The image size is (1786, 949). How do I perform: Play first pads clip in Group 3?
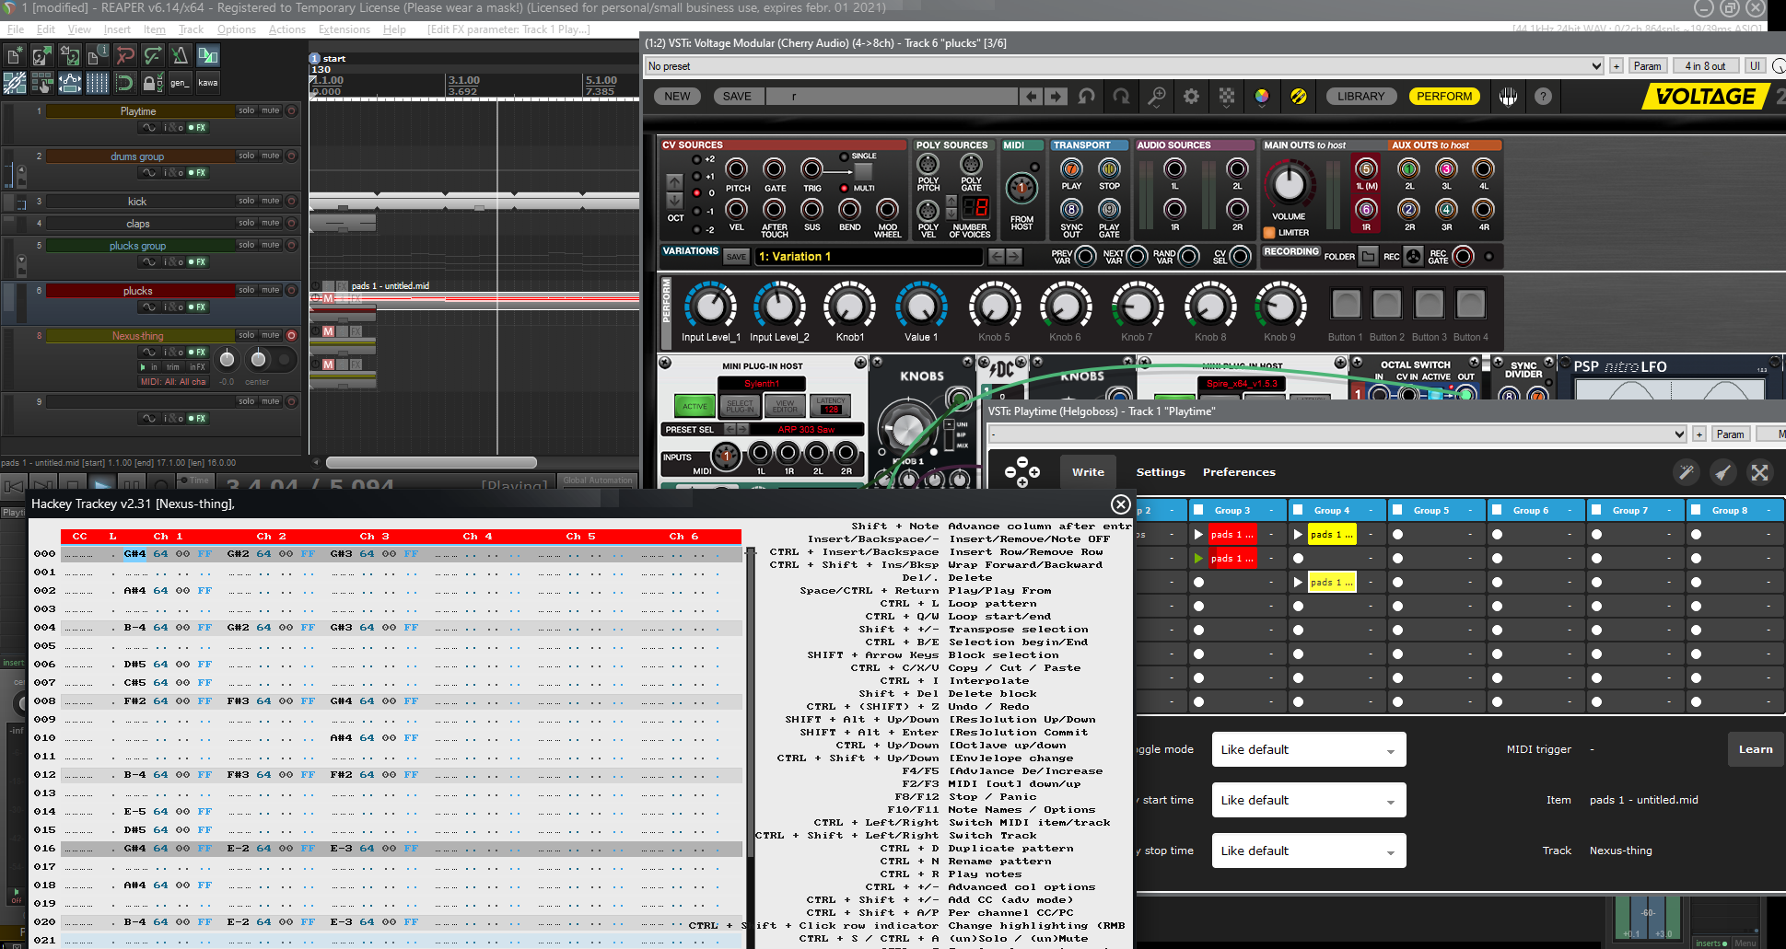tap(1198, 534)
